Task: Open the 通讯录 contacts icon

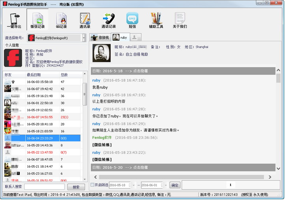Action: pos(85,20)
